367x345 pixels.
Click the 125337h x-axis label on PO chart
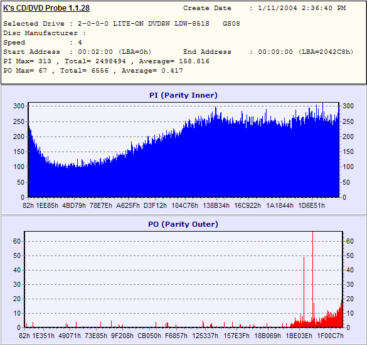pyautogui.click(x=205, y=336)
